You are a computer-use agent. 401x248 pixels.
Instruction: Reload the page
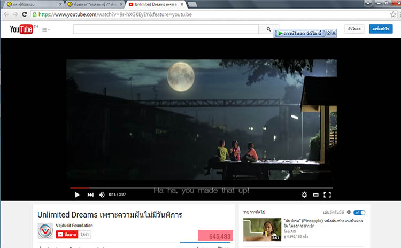pos(24,14)
